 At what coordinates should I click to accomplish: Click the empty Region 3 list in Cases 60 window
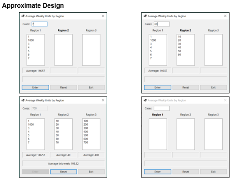(213, 50)
